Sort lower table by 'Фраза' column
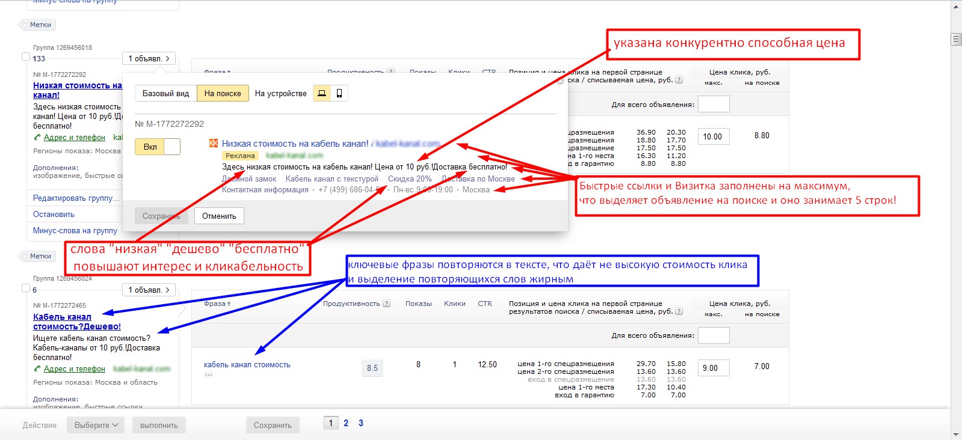This screenshot has height=440, width=962. coord(217,304)
